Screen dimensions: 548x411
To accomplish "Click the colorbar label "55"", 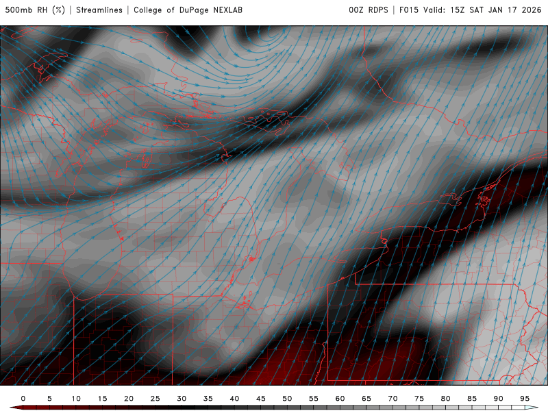I will (314, 399).
